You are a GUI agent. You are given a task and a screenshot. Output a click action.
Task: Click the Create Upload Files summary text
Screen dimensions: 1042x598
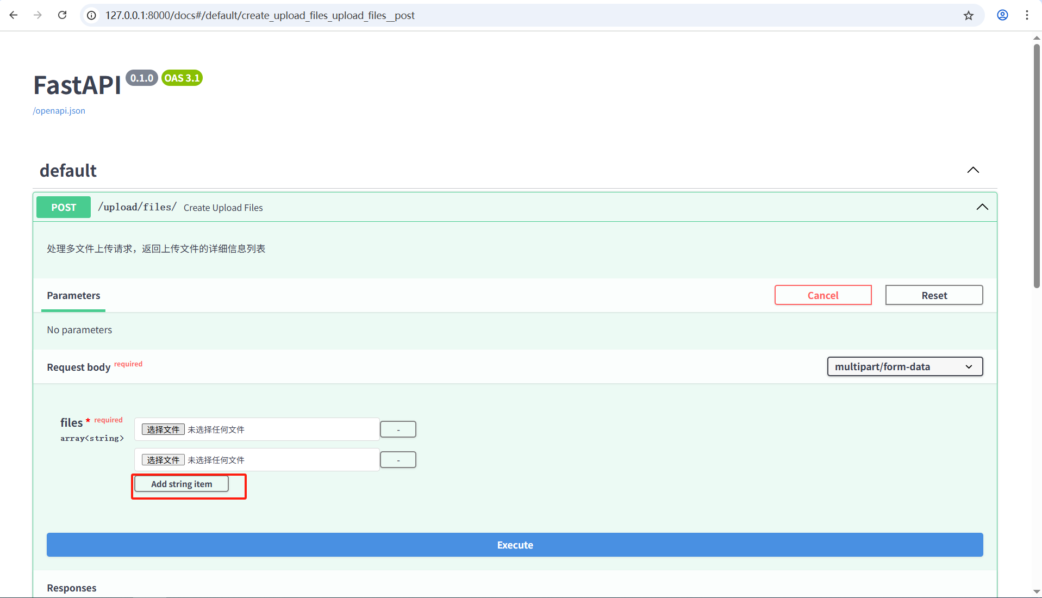pos(223,208)
